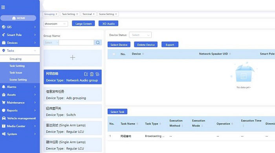The width and height of the screenshot is (275, 153).
Task: Open Group Name Select dropdown
Action: pyautogui.click(x=51, y=42)
